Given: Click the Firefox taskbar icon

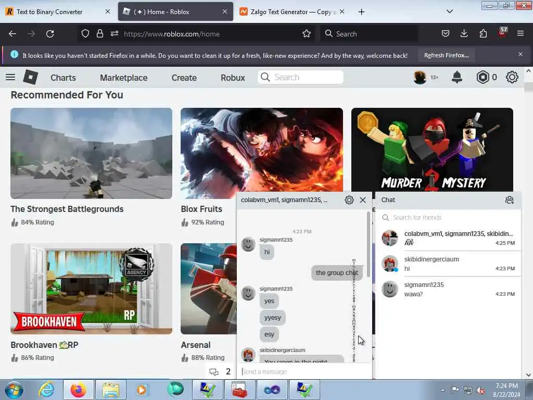Looking at the screenshot, I should click(x=78, y=390).
